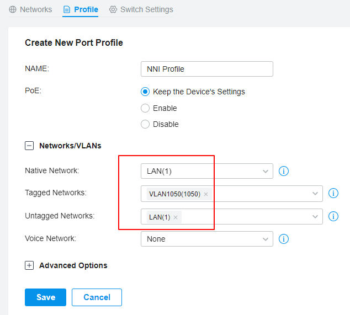Remove the VLAN1050(1050) tag
The image size is (350, 315).
tap(206, 194)
